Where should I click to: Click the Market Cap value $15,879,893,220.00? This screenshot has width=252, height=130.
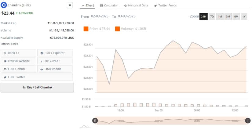60,23
